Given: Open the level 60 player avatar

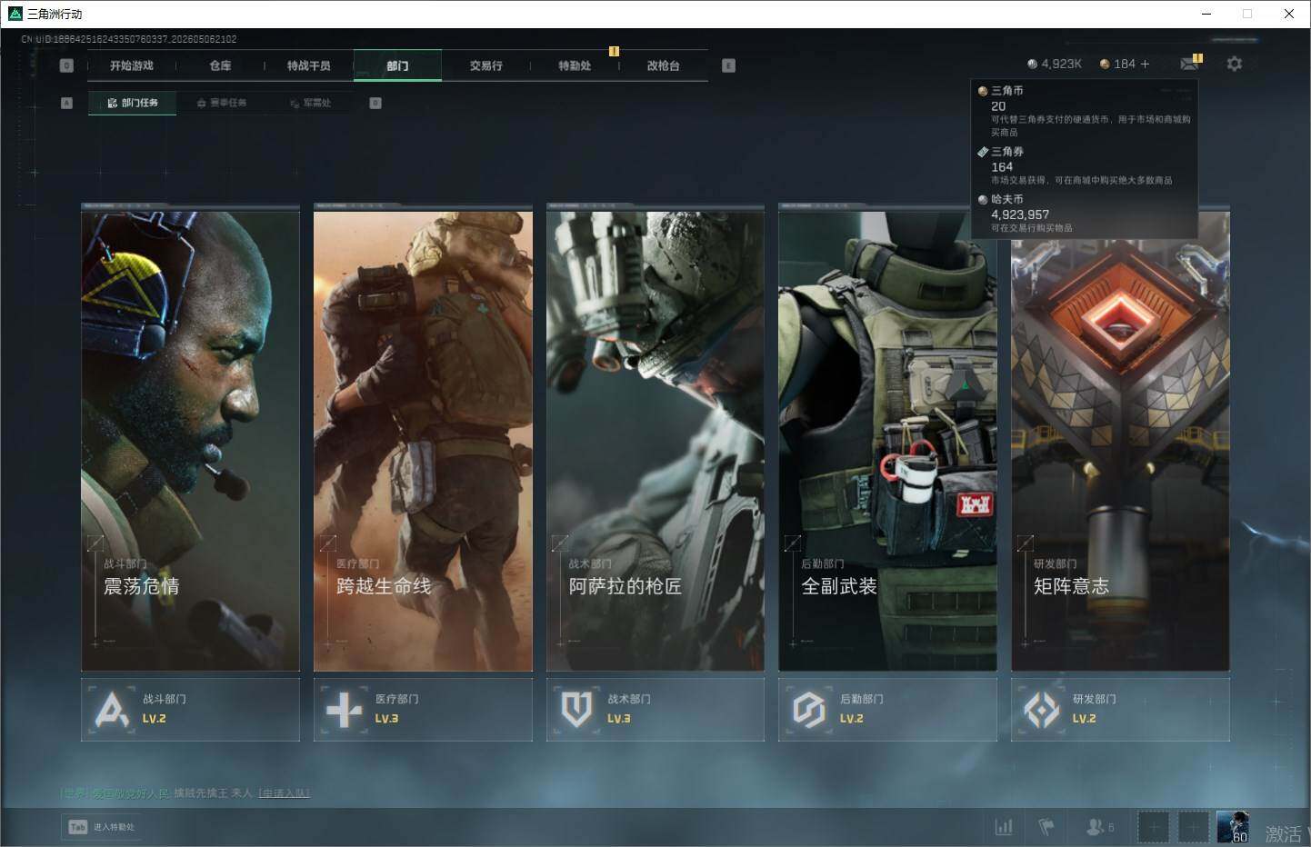Looking at the screenshot, I should pos(1233,827).
